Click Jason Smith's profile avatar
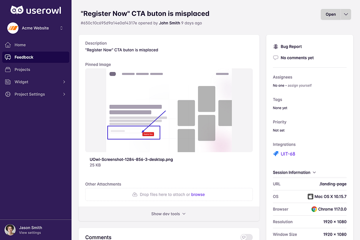This screenshot has width=360, height=240. (10, 230)
